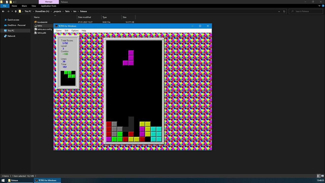325x183 pixels.
Task: Open the Application Tools tab
Action: click(48, 6)
